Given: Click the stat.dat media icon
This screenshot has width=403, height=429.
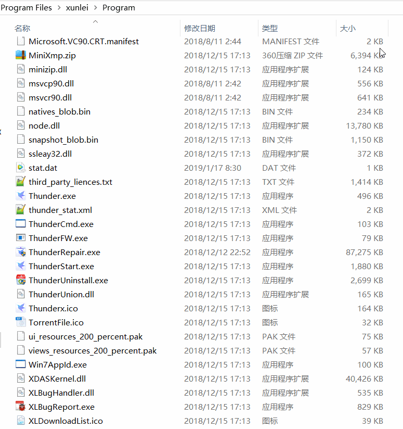Looking at the screenshot, I should [21, 168].
